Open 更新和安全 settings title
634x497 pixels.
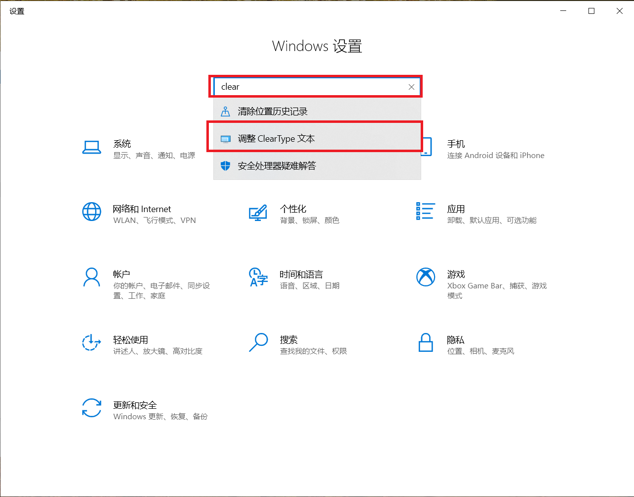(135, 405)
